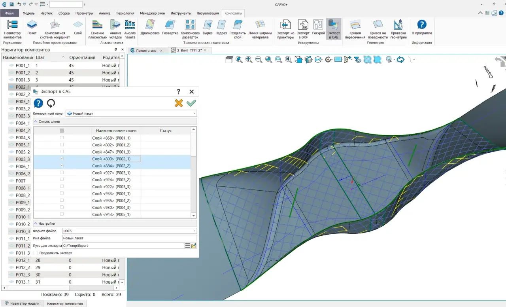Open the Композитный пакет dropdown
This screenshot has height=307, width=506.
click(131, 114)
